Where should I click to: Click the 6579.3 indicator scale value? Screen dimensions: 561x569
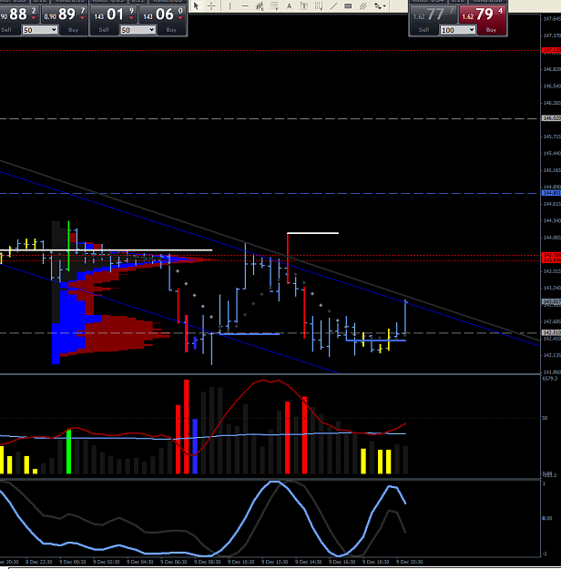550,379
